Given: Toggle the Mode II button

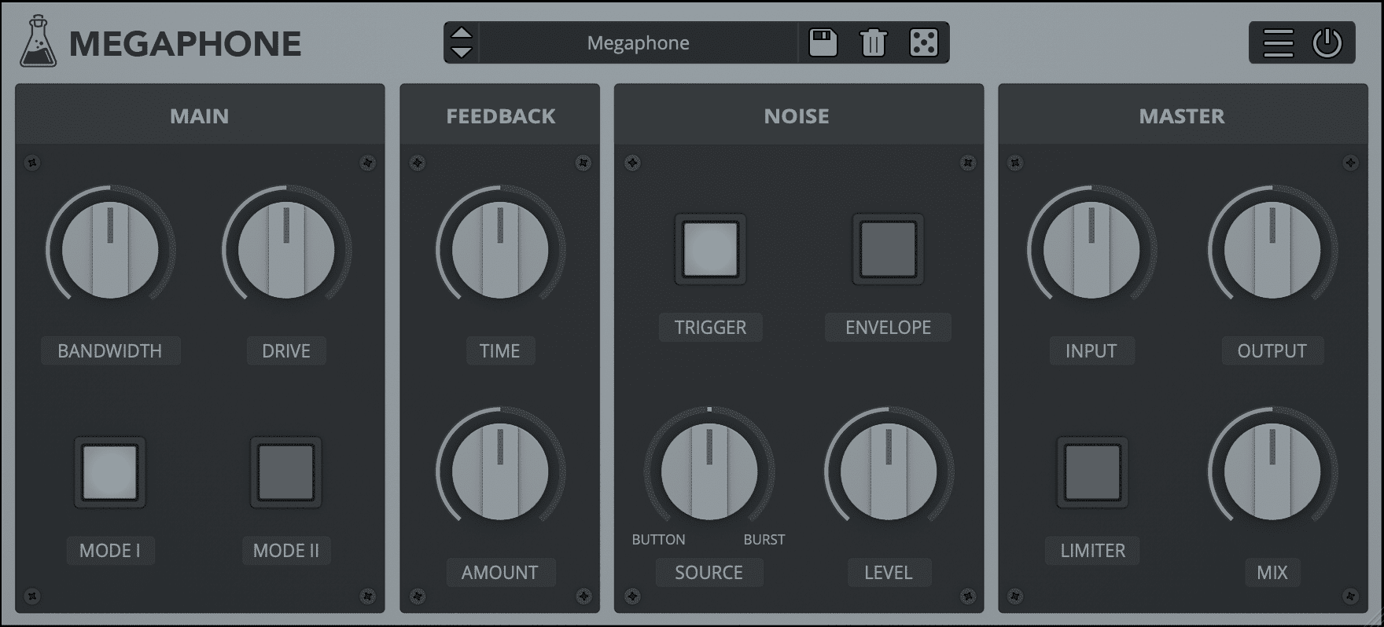Looking at the screenshot, I should pyautogui.click(x=286, y=472).
